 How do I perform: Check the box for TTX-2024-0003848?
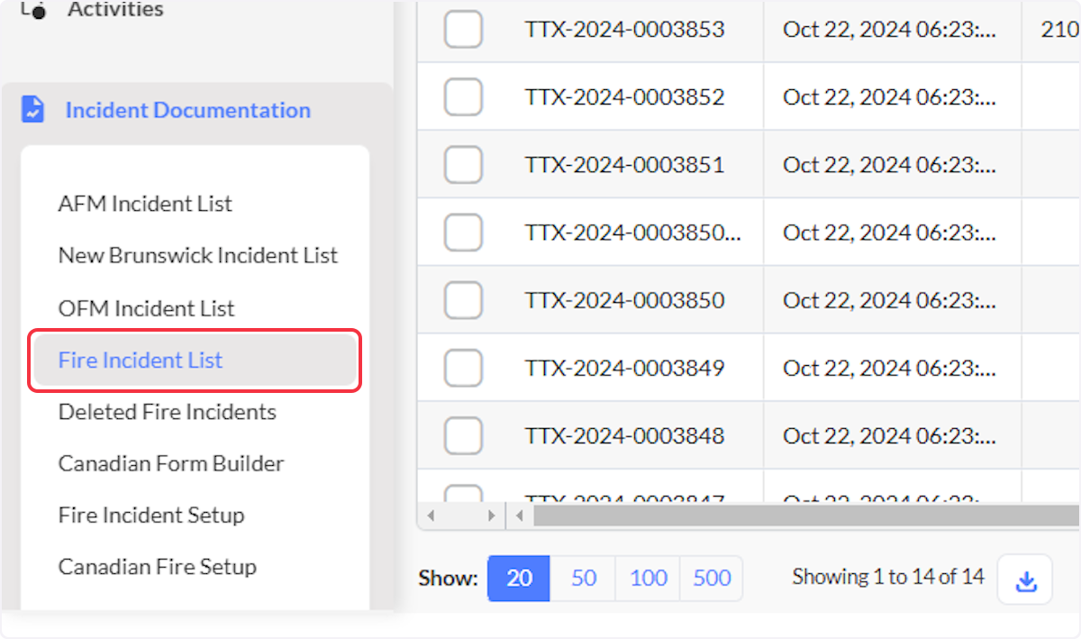tap(463, 436)
